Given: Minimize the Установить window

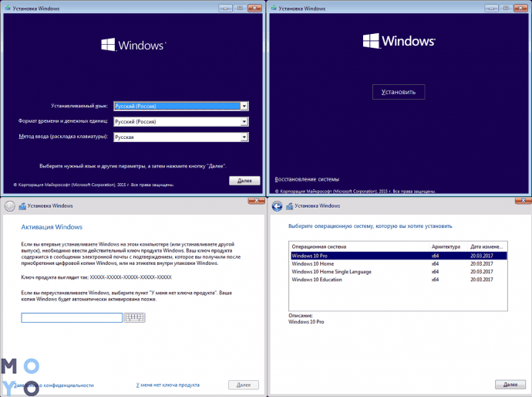Looking at the screenshot, I should point(491,8).
